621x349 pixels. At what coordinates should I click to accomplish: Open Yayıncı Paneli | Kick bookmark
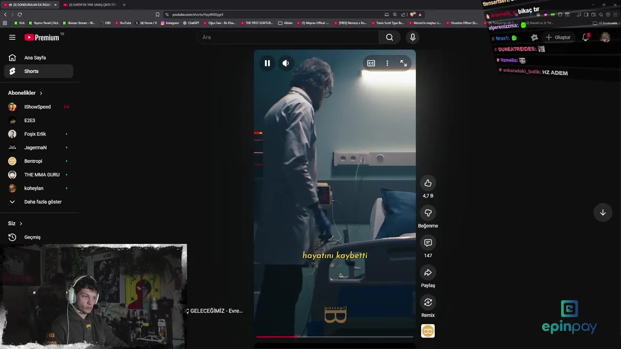point(44,23)
